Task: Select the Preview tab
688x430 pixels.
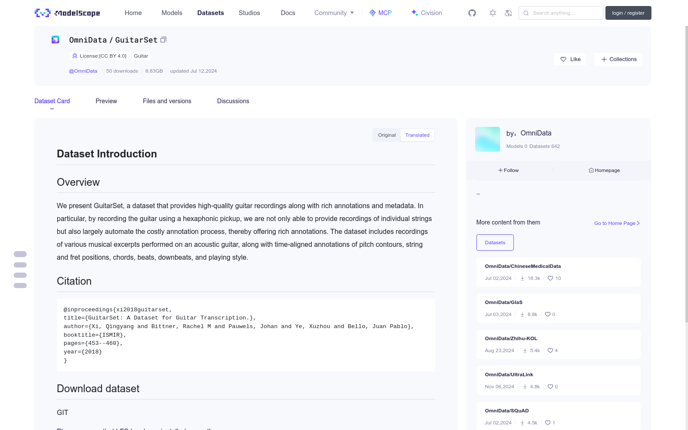Action: click(106, 101)
